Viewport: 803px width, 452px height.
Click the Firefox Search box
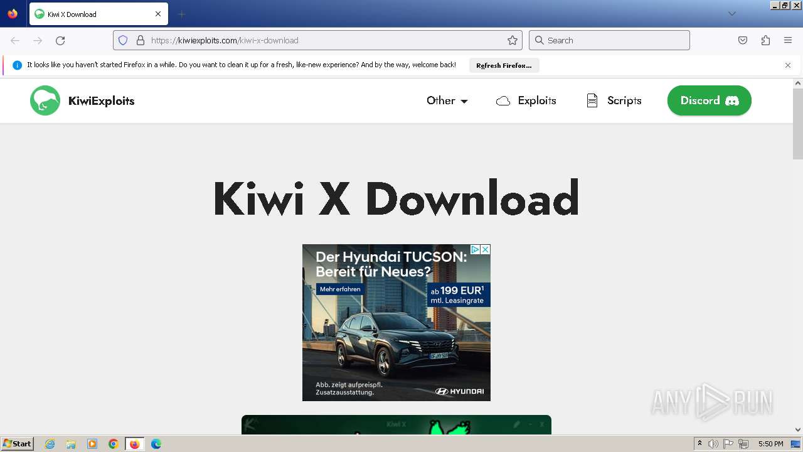tap(609, 40)
